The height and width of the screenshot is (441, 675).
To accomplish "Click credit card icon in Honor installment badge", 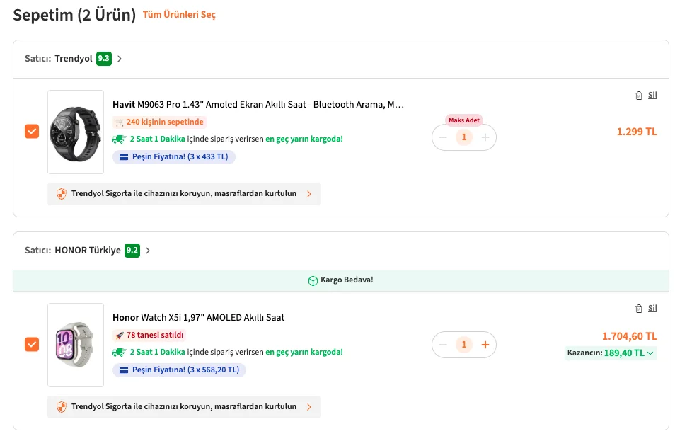I will pos(124,370).
